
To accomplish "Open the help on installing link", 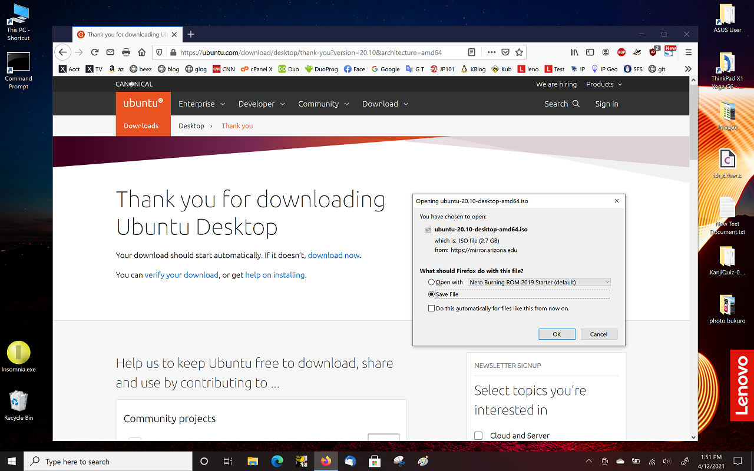I will (x=275, y=275).
